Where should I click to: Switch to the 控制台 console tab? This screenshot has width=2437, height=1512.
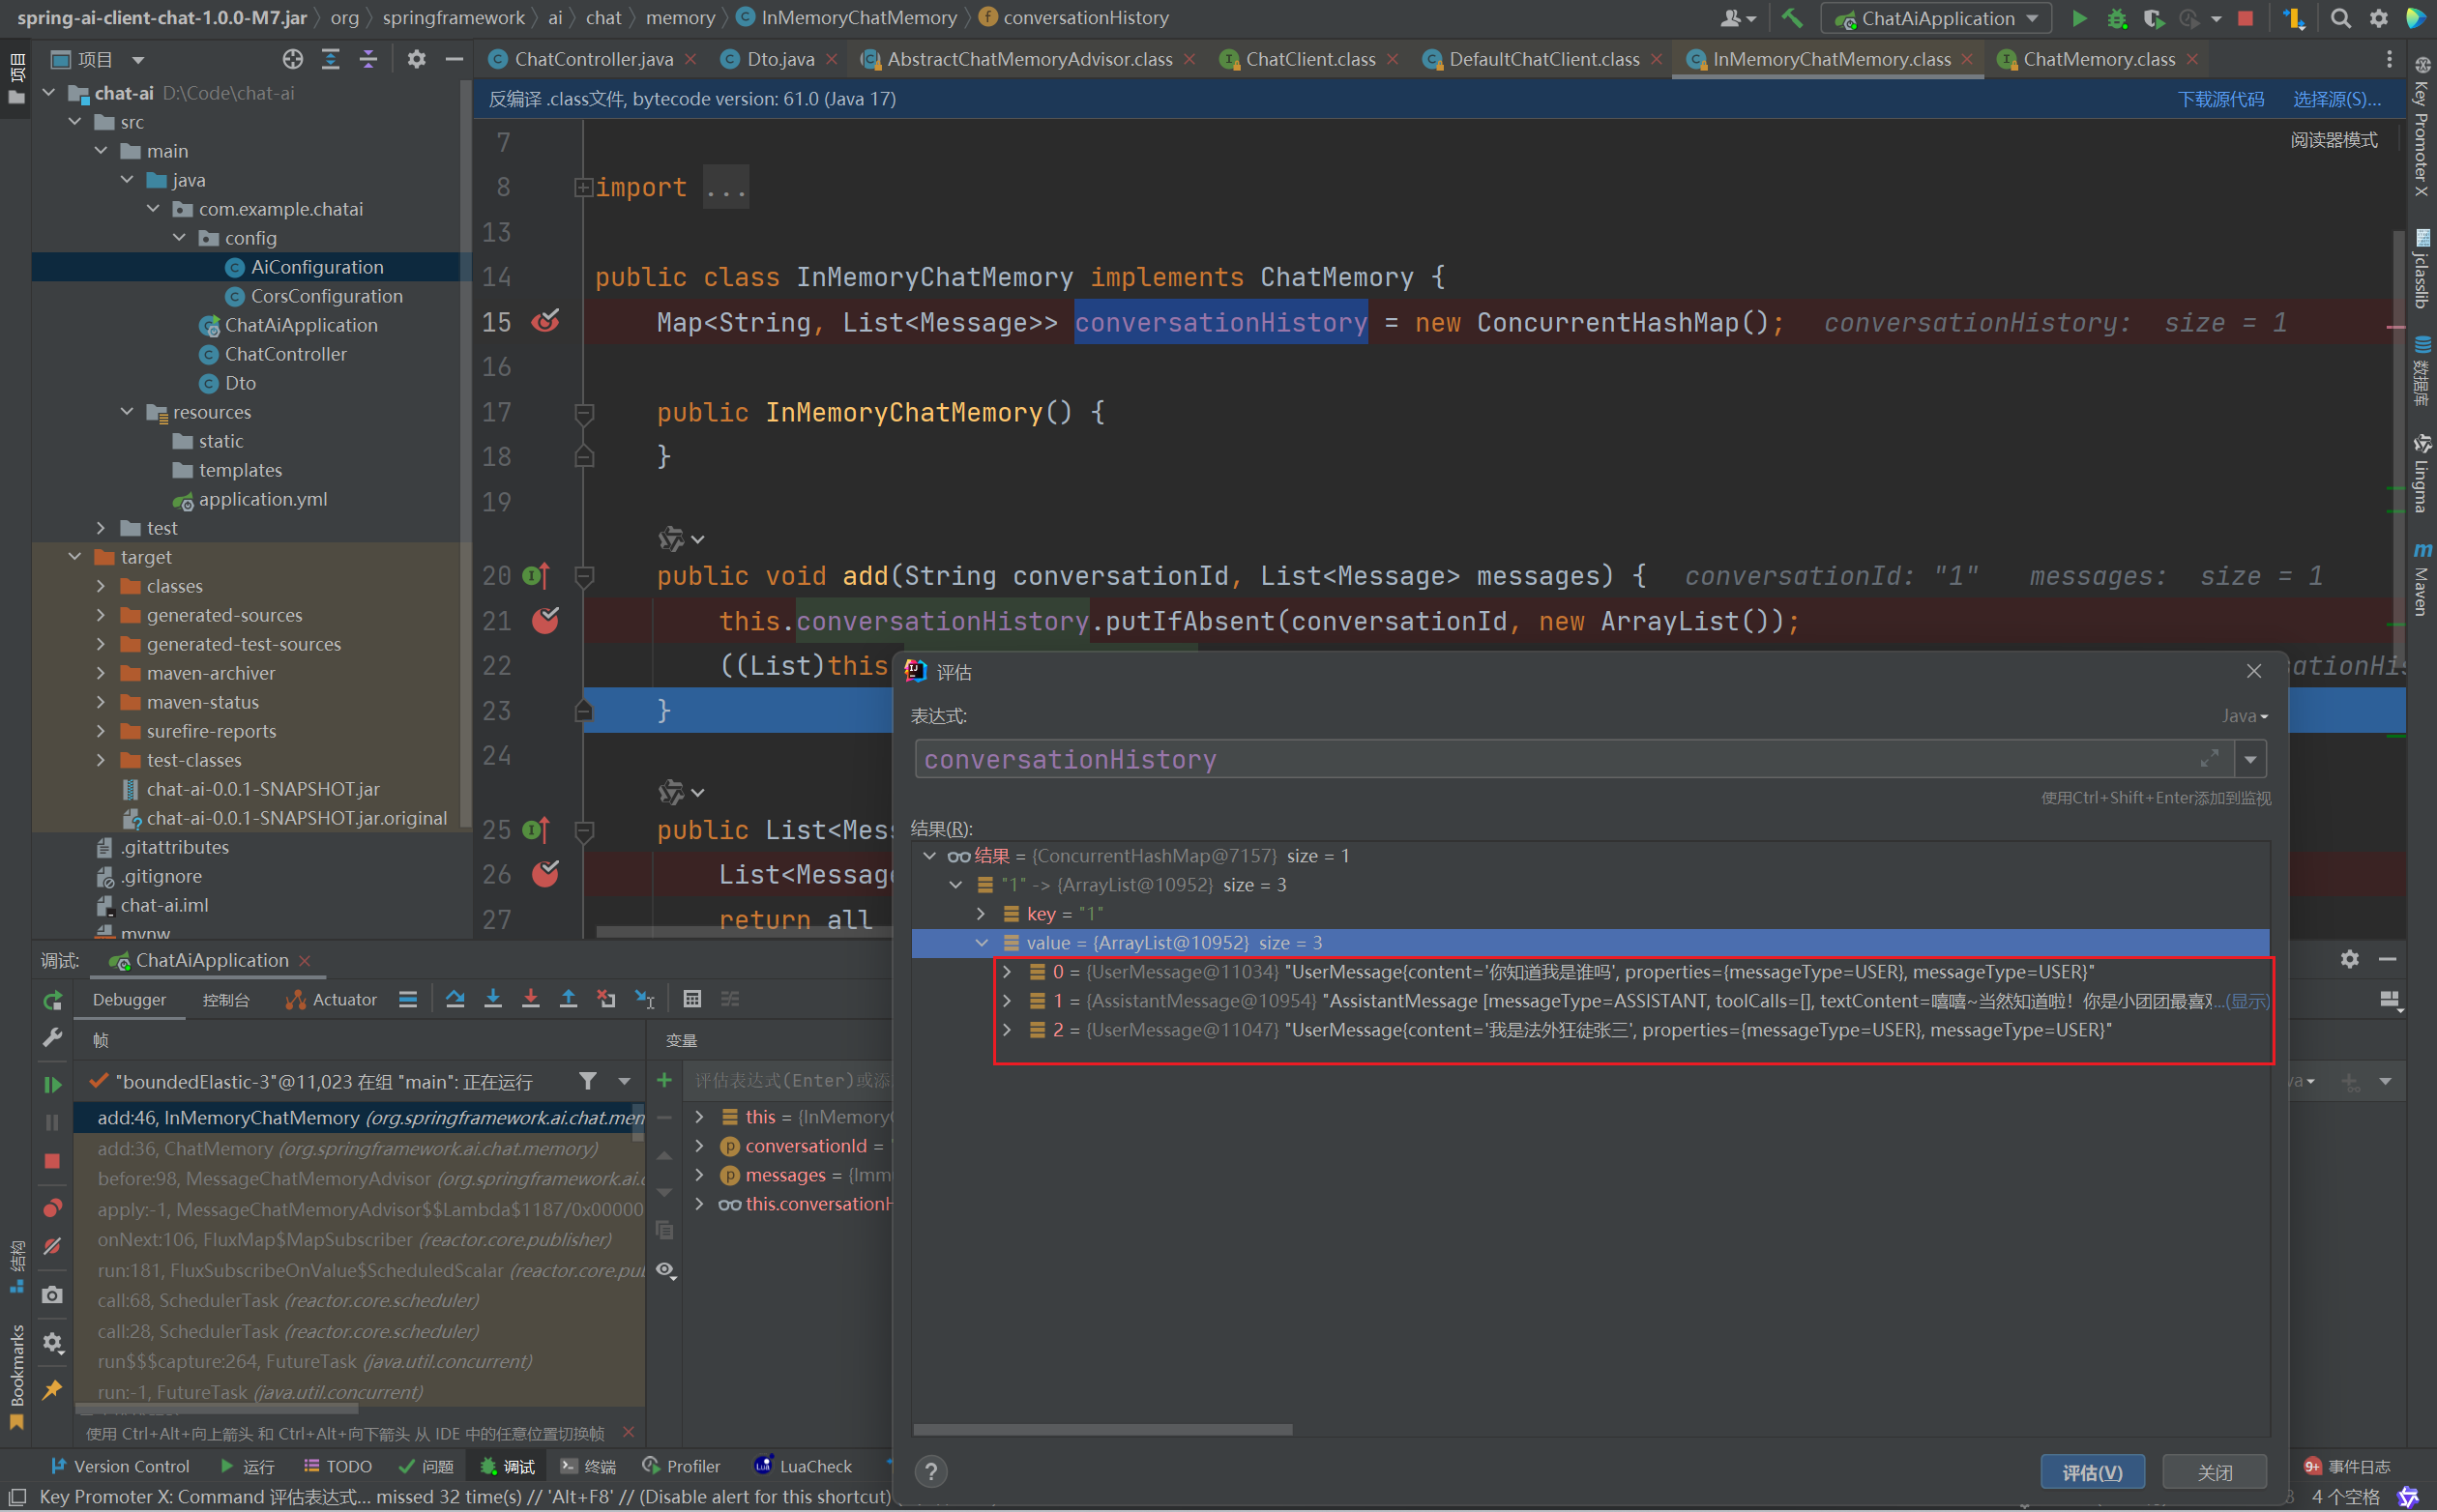226,1000
